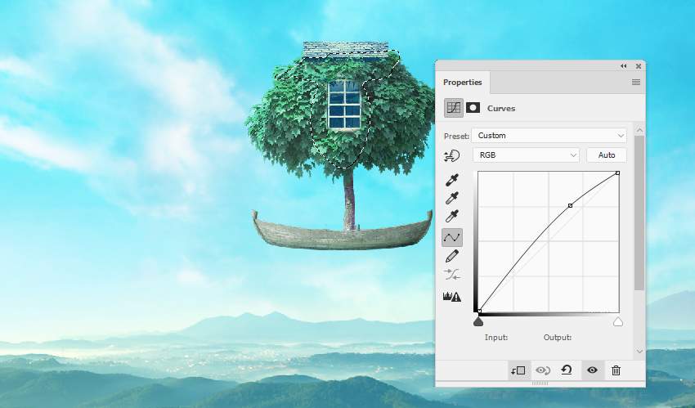The image size is (695, 408).
Task: Choose the draw curve pencil tool
Action: pyautogui.click(x=451, y=256)
